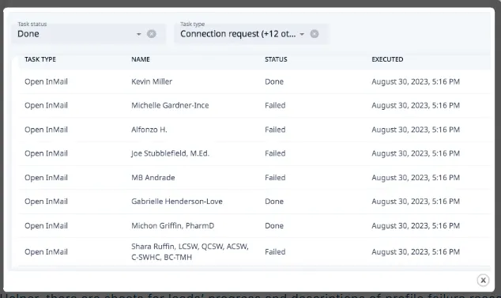Click executed date in MB Andrade row
This screenshot has height=298, width=501.
(416, 178)
